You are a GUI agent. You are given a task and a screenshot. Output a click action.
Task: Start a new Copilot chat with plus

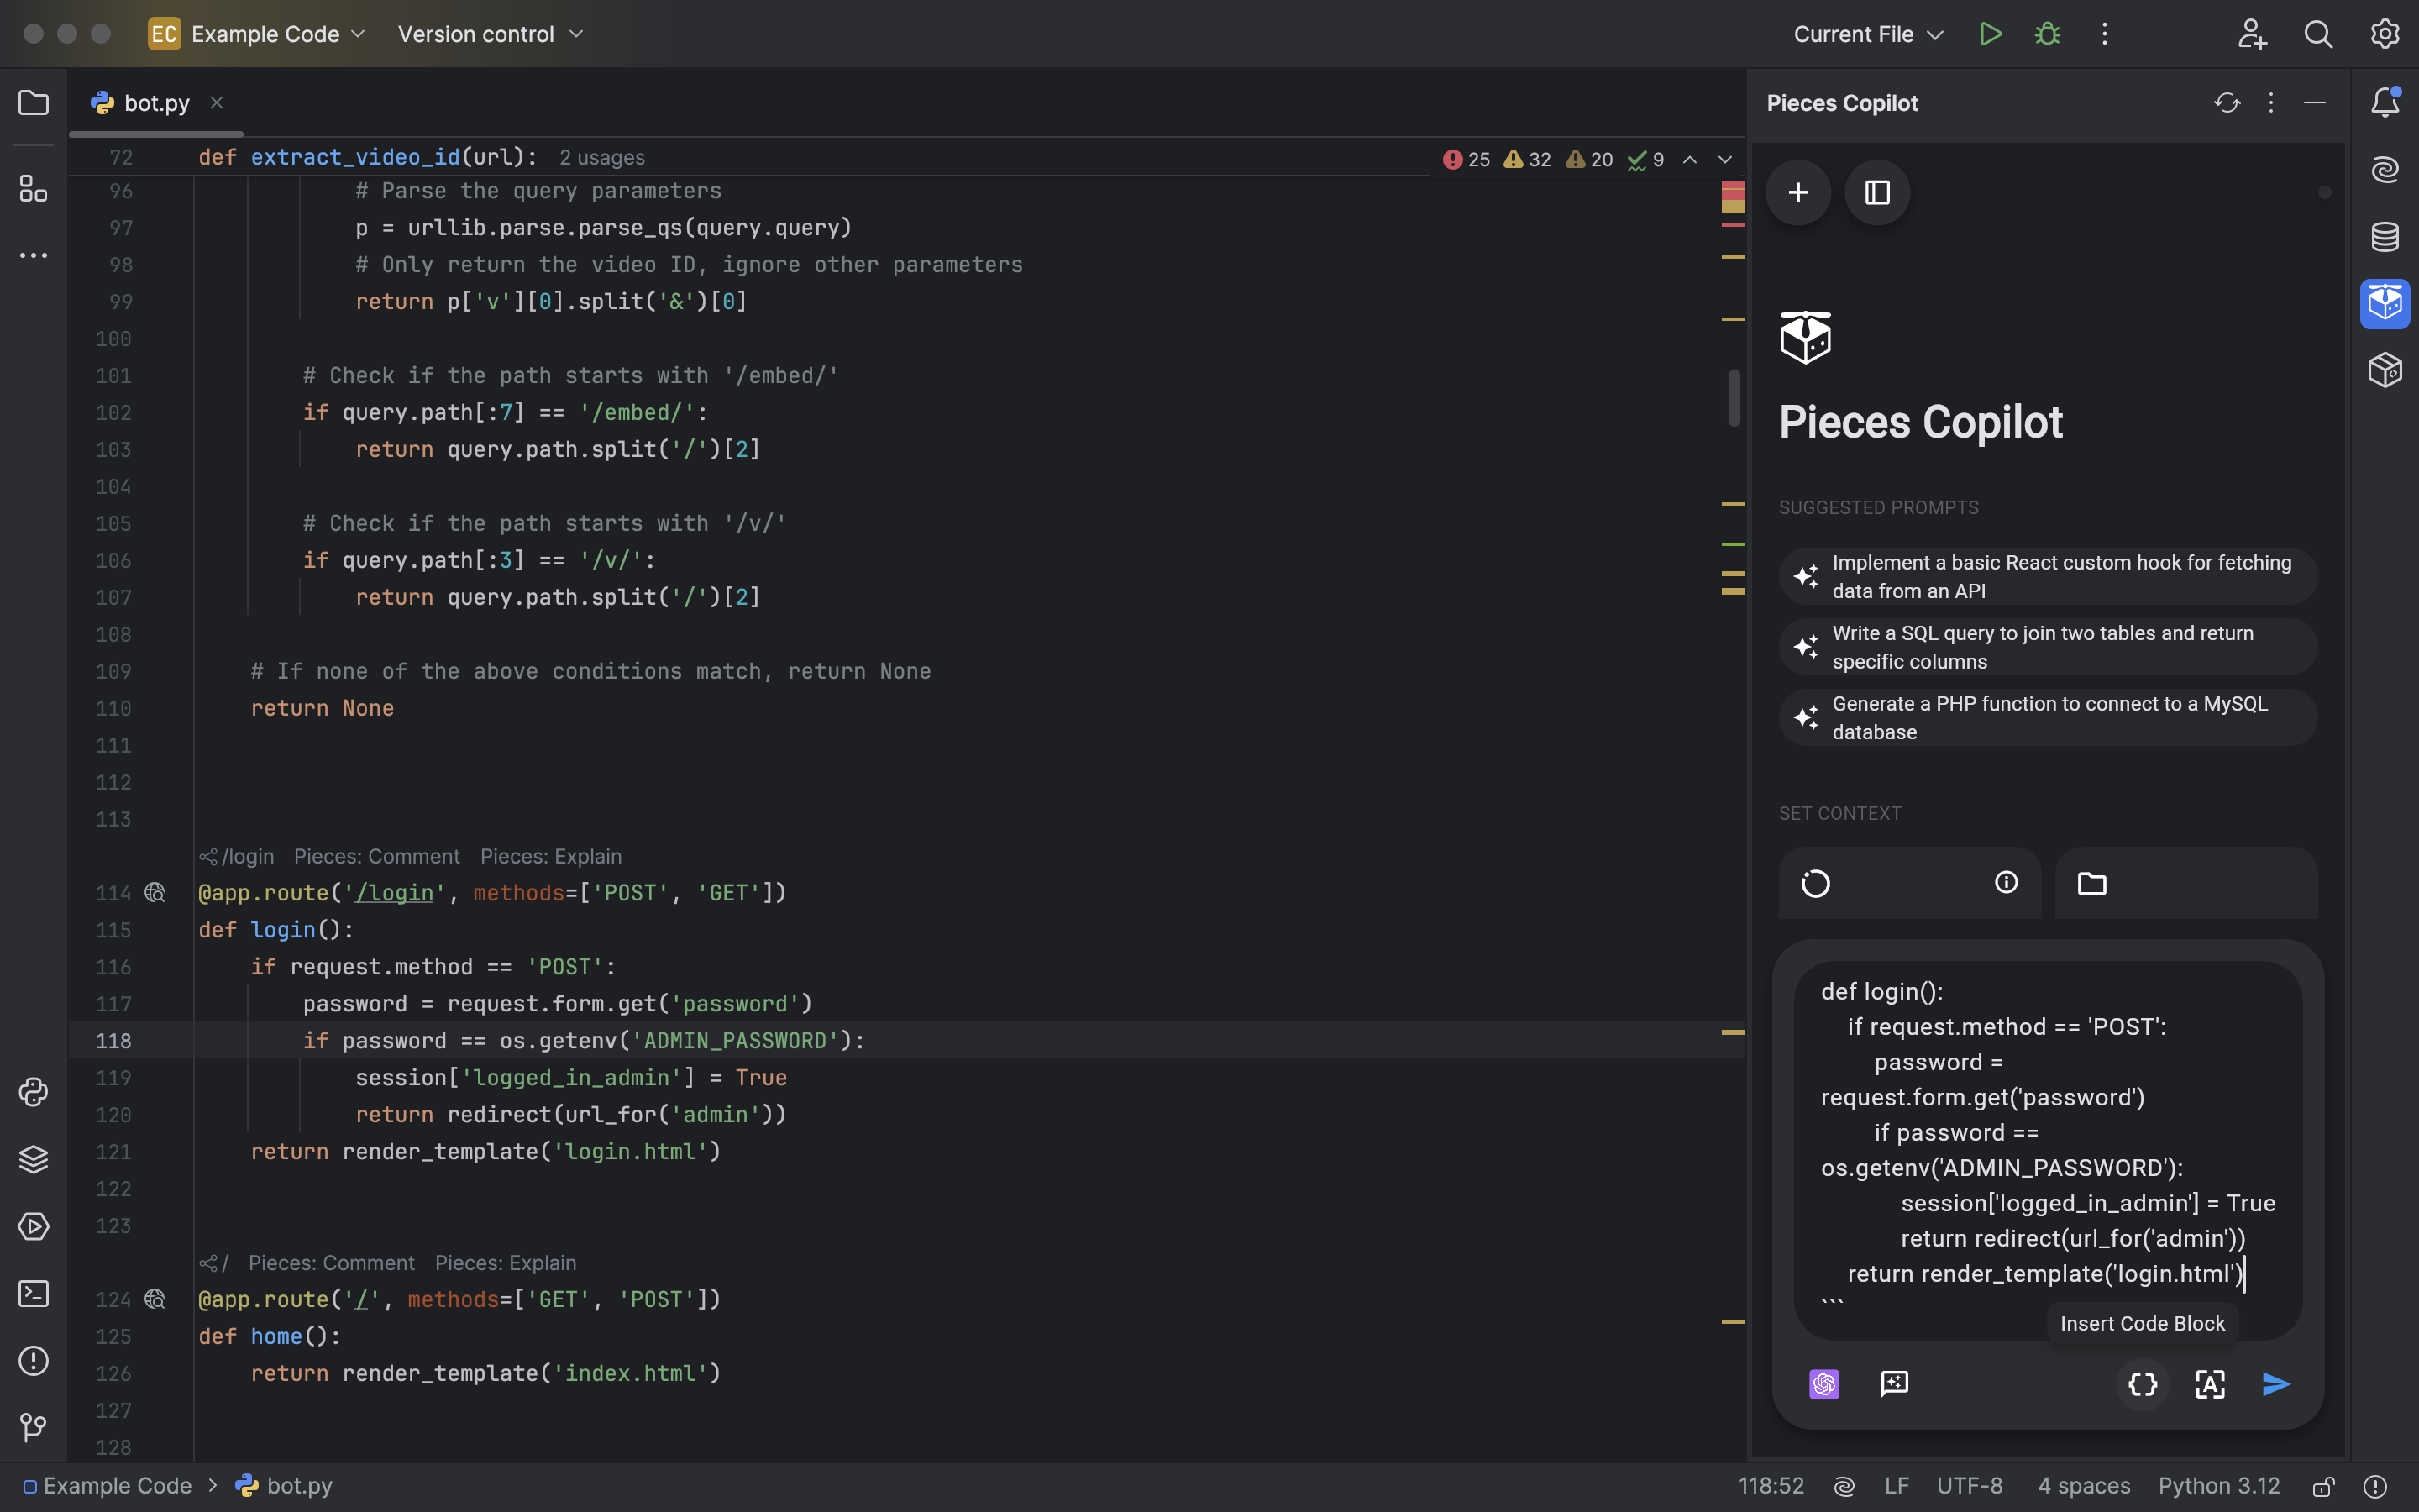click(1798, 192)
